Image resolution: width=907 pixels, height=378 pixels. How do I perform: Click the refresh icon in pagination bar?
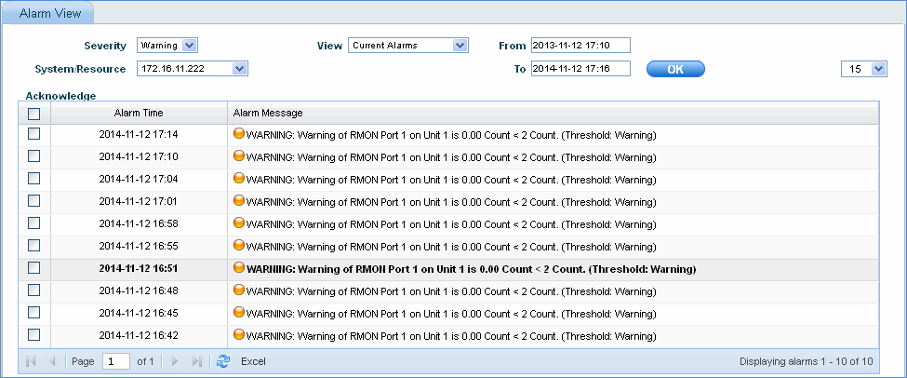[223, 361]
